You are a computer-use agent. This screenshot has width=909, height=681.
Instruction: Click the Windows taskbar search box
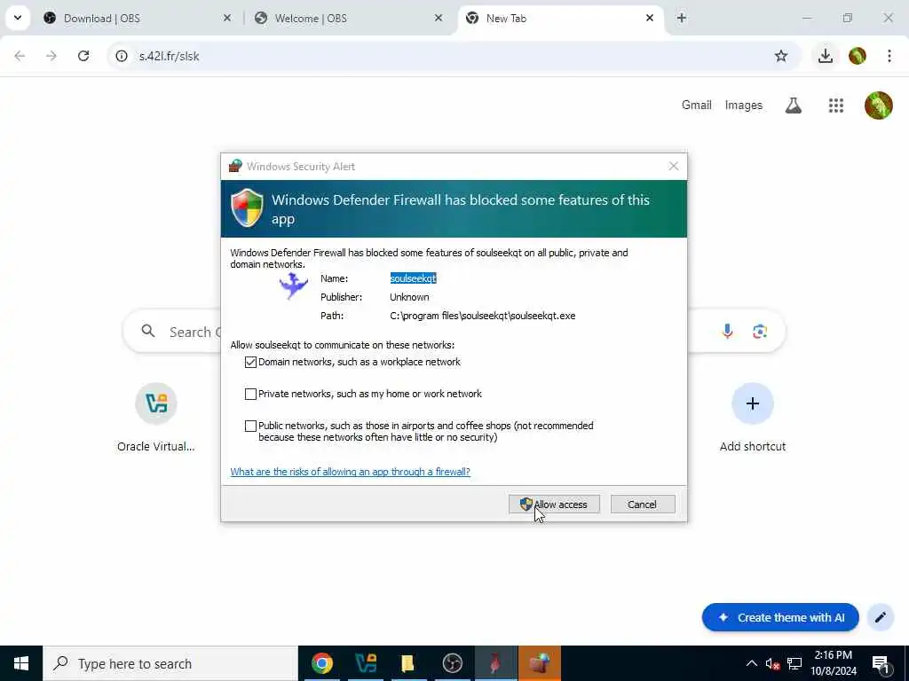[x=170, y=663]
